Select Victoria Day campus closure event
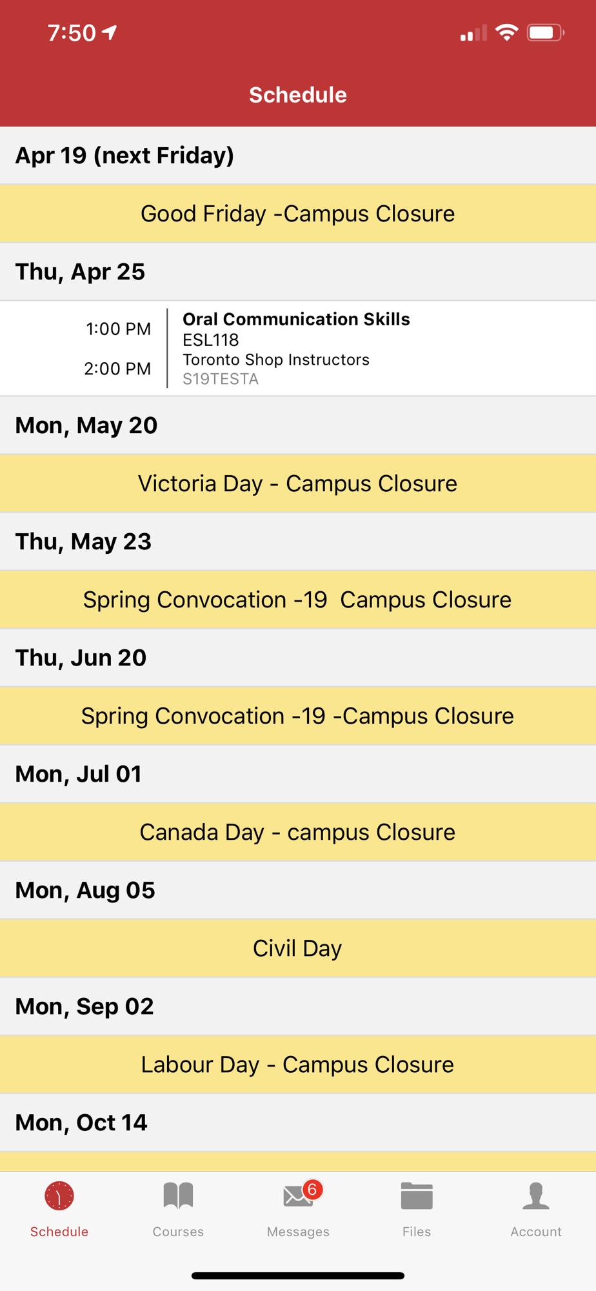The height and width of the screenshot is (1291, 596). tap(298, 483)
